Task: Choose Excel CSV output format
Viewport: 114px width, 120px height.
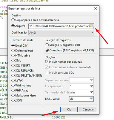Action: click(x=19, y=45)
